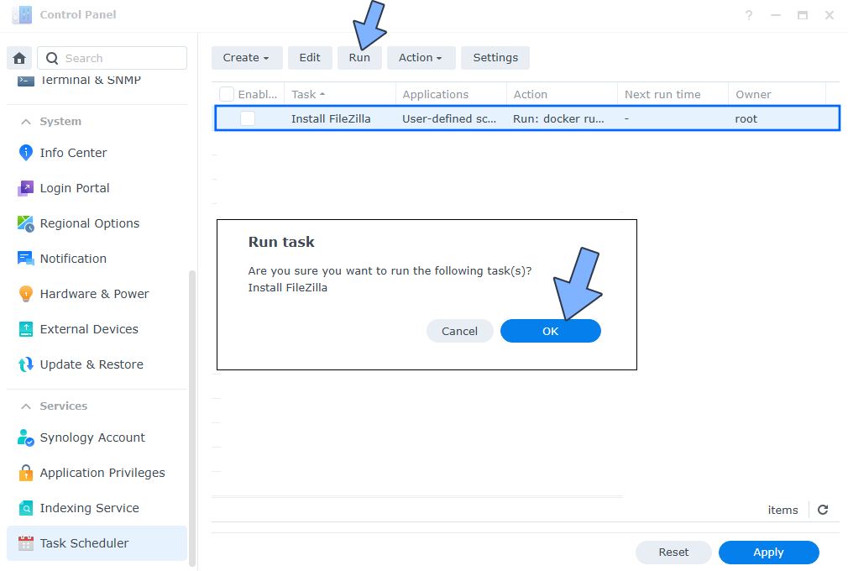Screen dimensions: 848x571
Task: Click the Notification icon
Action: coord(25,259)
